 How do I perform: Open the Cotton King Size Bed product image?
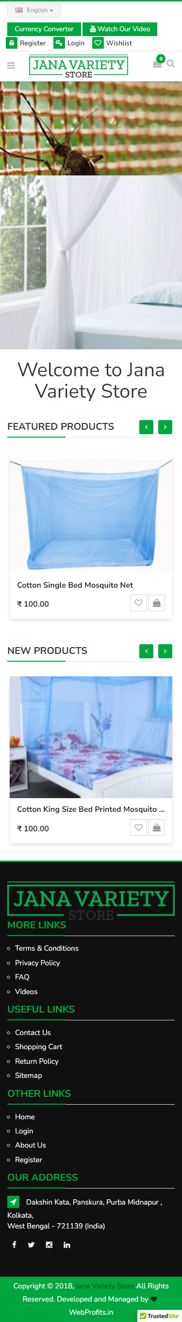tap(91, 737)
